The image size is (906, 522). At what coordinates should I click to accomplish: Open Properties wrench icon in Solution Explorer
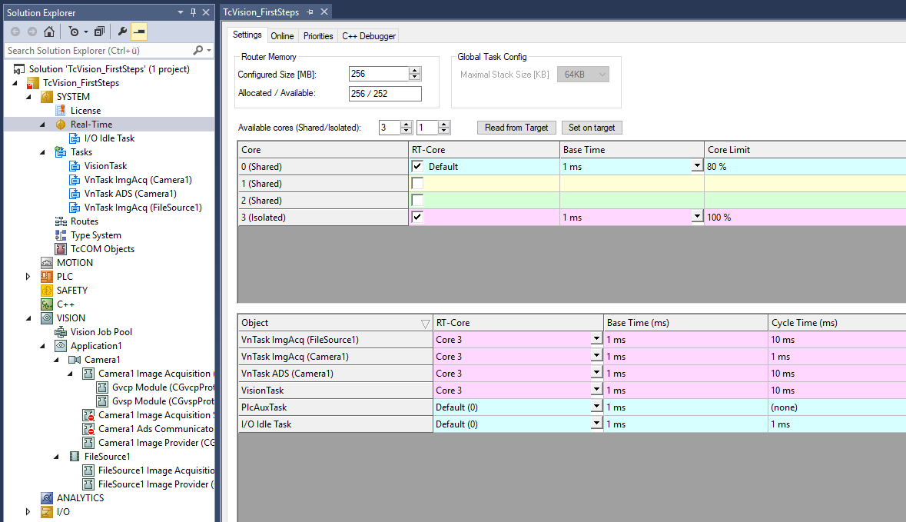[122, 32]
